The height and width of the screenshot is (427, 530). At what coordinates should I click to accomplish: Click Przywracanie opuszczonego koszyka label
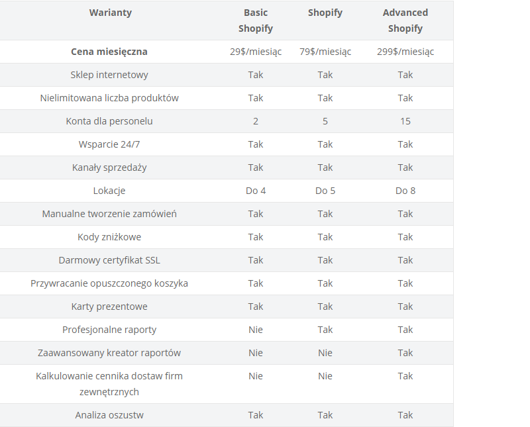click(109, 283)
